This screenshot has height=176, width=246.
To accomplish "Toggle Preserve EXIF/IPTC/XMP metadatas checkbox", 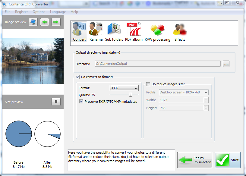I will coord(81,102).
